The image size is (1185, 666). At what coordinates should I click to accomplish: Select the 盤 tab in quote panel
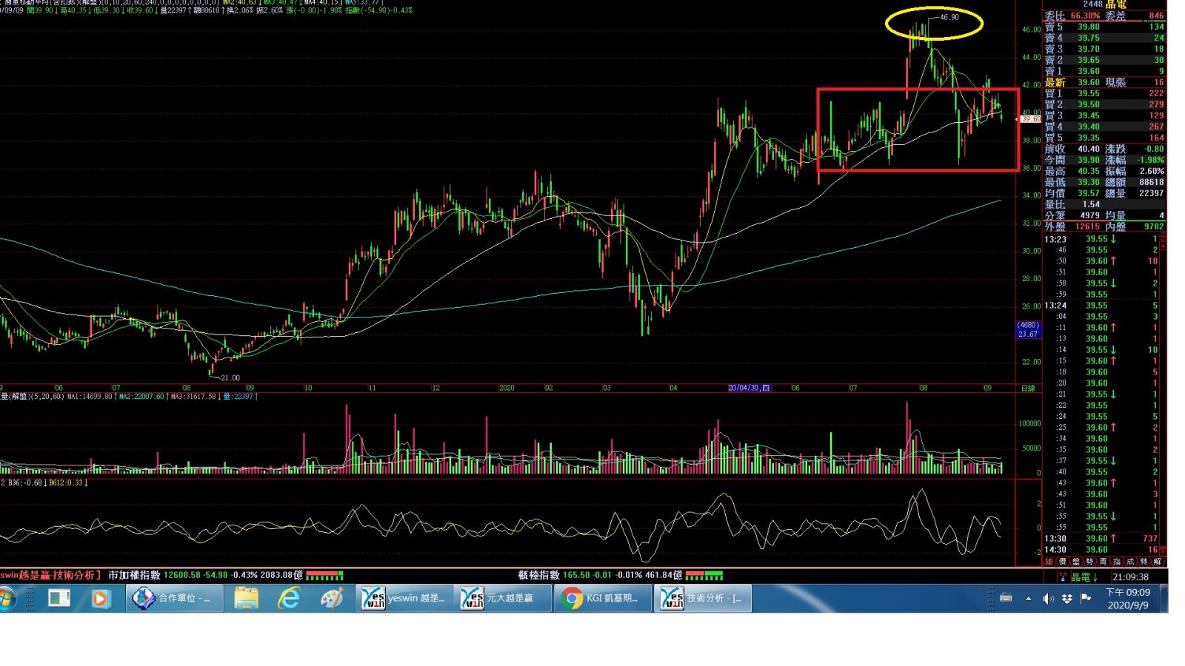[x=1076, y=562]
